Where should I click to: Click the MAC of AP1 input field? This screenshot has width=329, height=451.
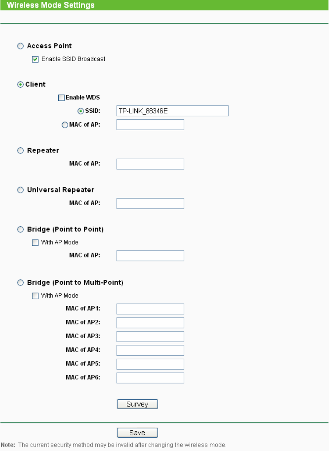click(x=150, y=309)
